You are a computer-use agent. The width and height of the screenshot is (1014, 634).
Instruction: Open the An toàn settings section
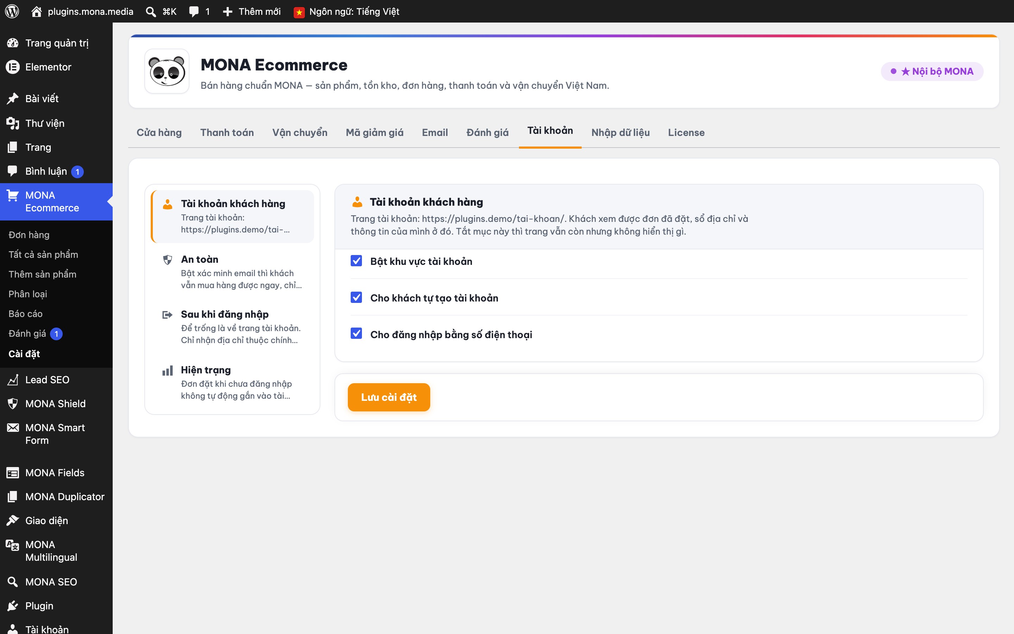pyautogui.click(x=232, y=272)
